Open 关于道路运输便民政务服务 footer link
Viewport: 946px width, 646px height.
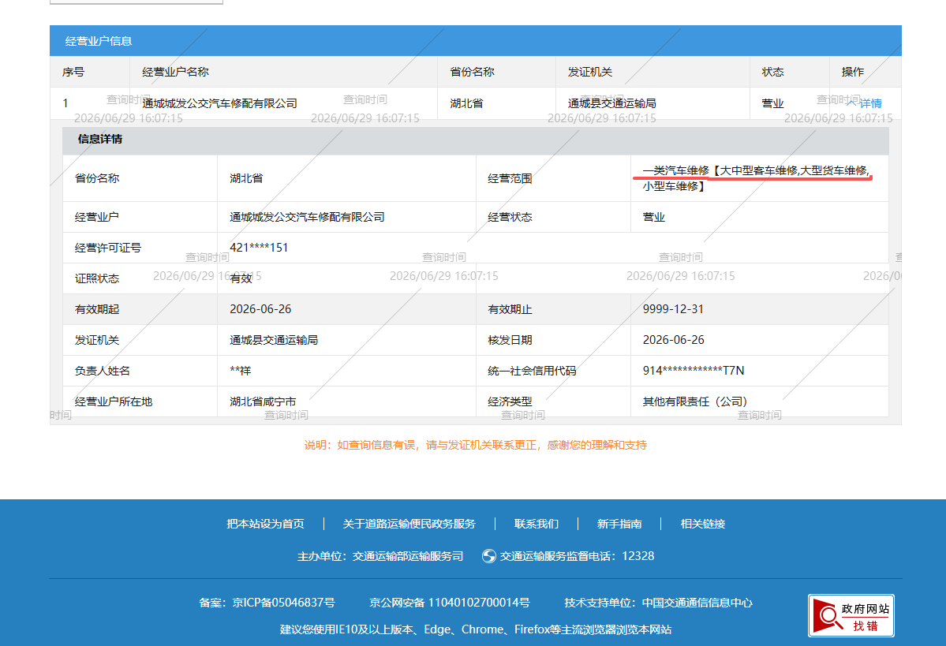pos(409,524)
